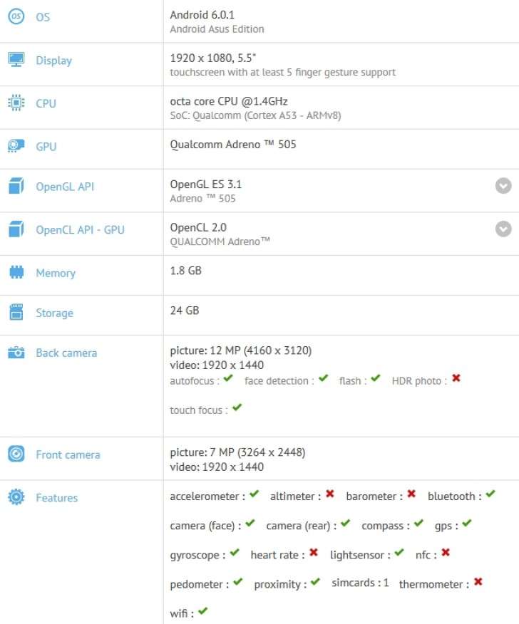Click the wifi green check mark
This screenshot has width=519, height=624.
pos(202,610)
